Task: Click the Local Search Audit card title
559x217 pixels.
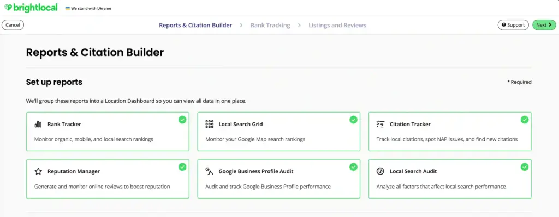Action: pos(413,171)
